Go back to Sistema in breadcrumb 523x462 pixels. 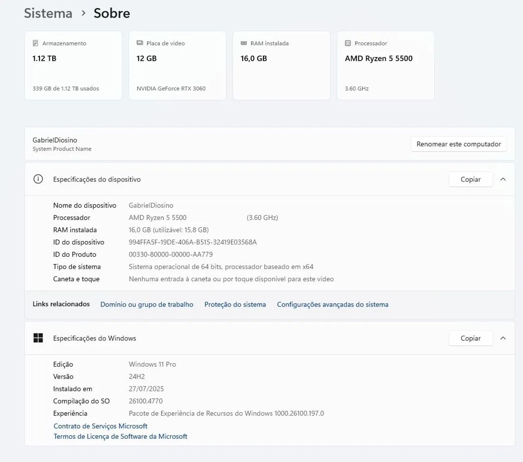click(x=48, y=13)
